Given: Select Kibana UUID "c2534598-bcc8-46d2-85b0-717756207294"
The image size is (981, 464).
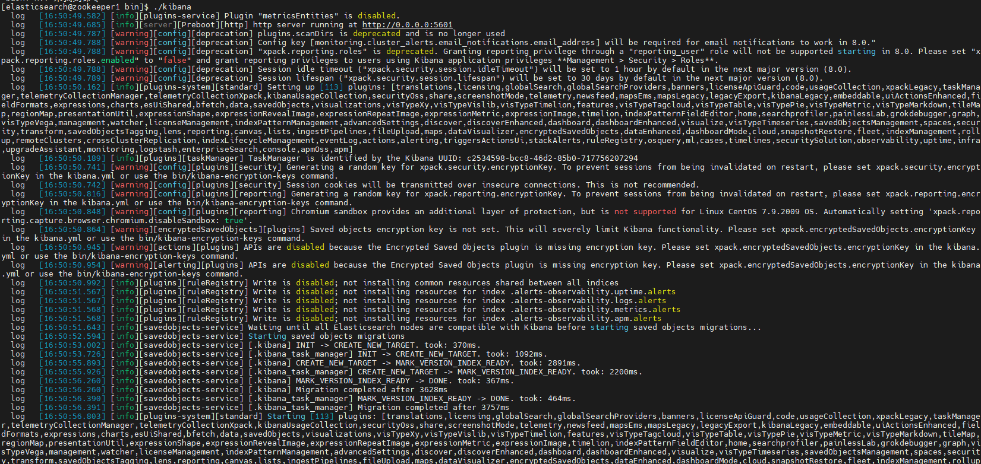Looking at the screenshot, I should click(552, 158).
